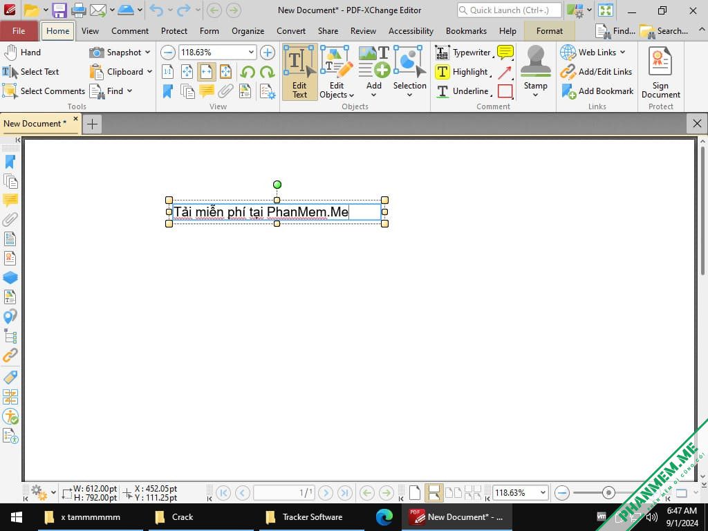Open Layers pane in left sidebar
The width and height of the screenshot is (708, 531).
(x=10, y=277)
